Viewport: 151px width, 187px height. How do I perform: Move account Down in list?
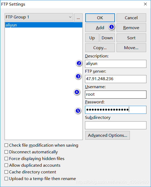click(107, 38)
